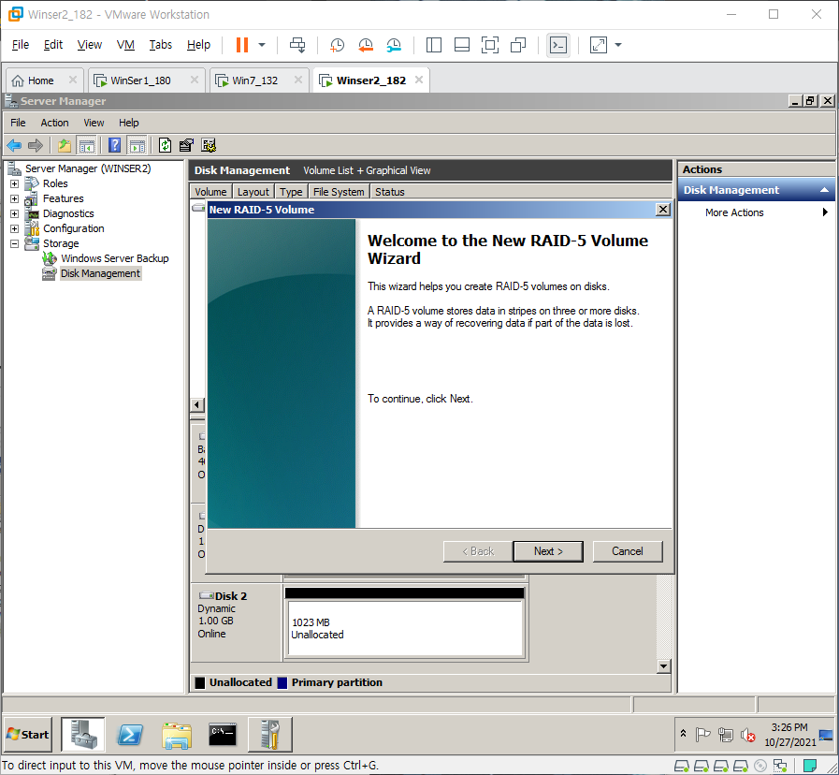This screenshot has width=839, height=775.
Task: Collapse Disk Management actions section
Action: tap(824, 190)
